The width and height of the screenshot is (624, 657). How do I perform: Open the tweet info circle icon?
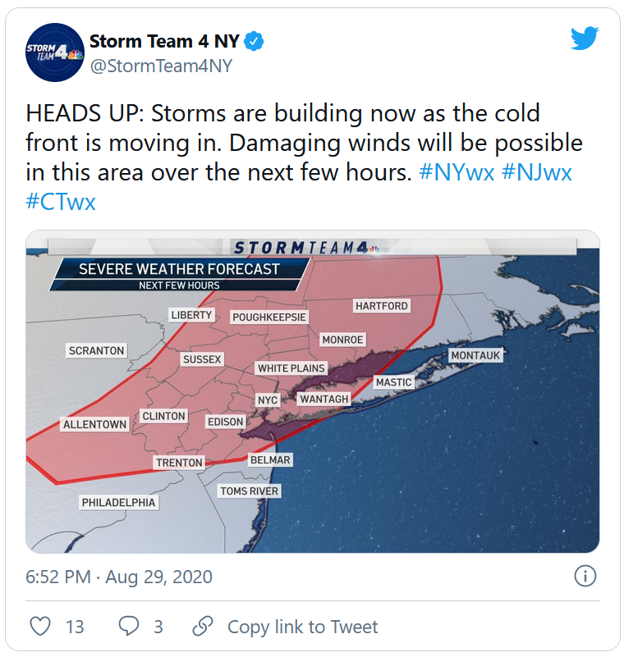585,576
